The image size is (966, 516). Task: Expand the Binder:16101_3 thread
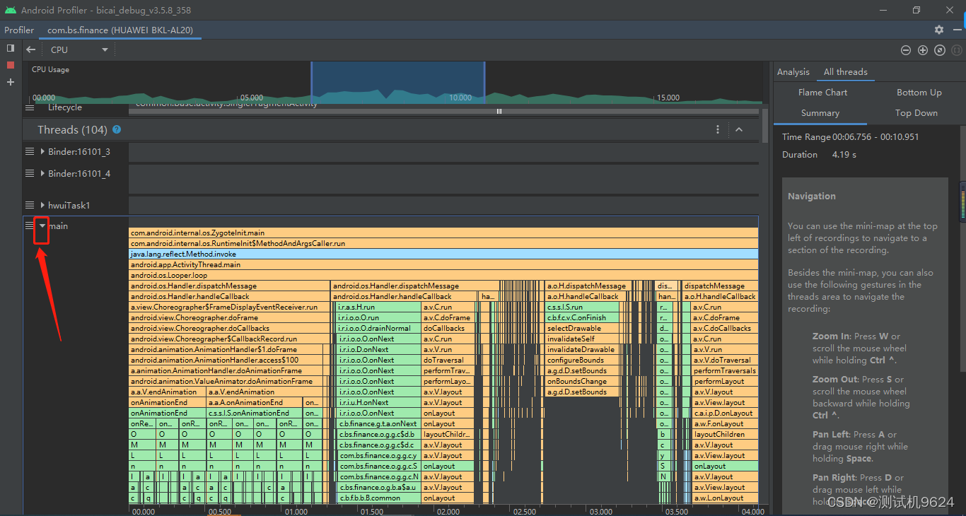[x=42, y=151]
